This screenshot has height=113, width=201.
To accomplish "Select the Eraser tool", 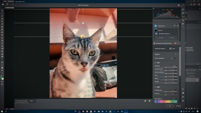I will point(2,46).
